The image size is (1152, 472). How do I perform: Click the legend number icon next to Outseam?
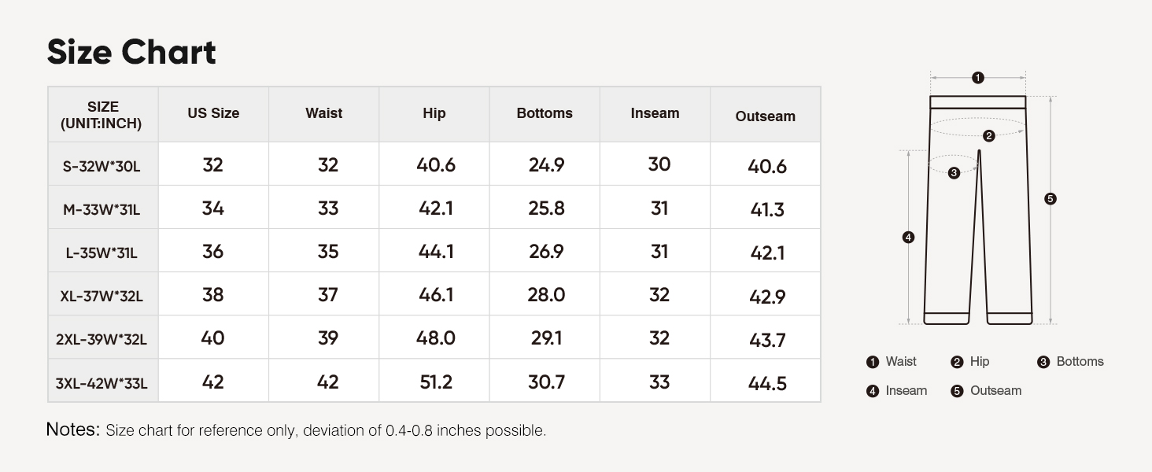pyautogui.click(x=957, y=391)
